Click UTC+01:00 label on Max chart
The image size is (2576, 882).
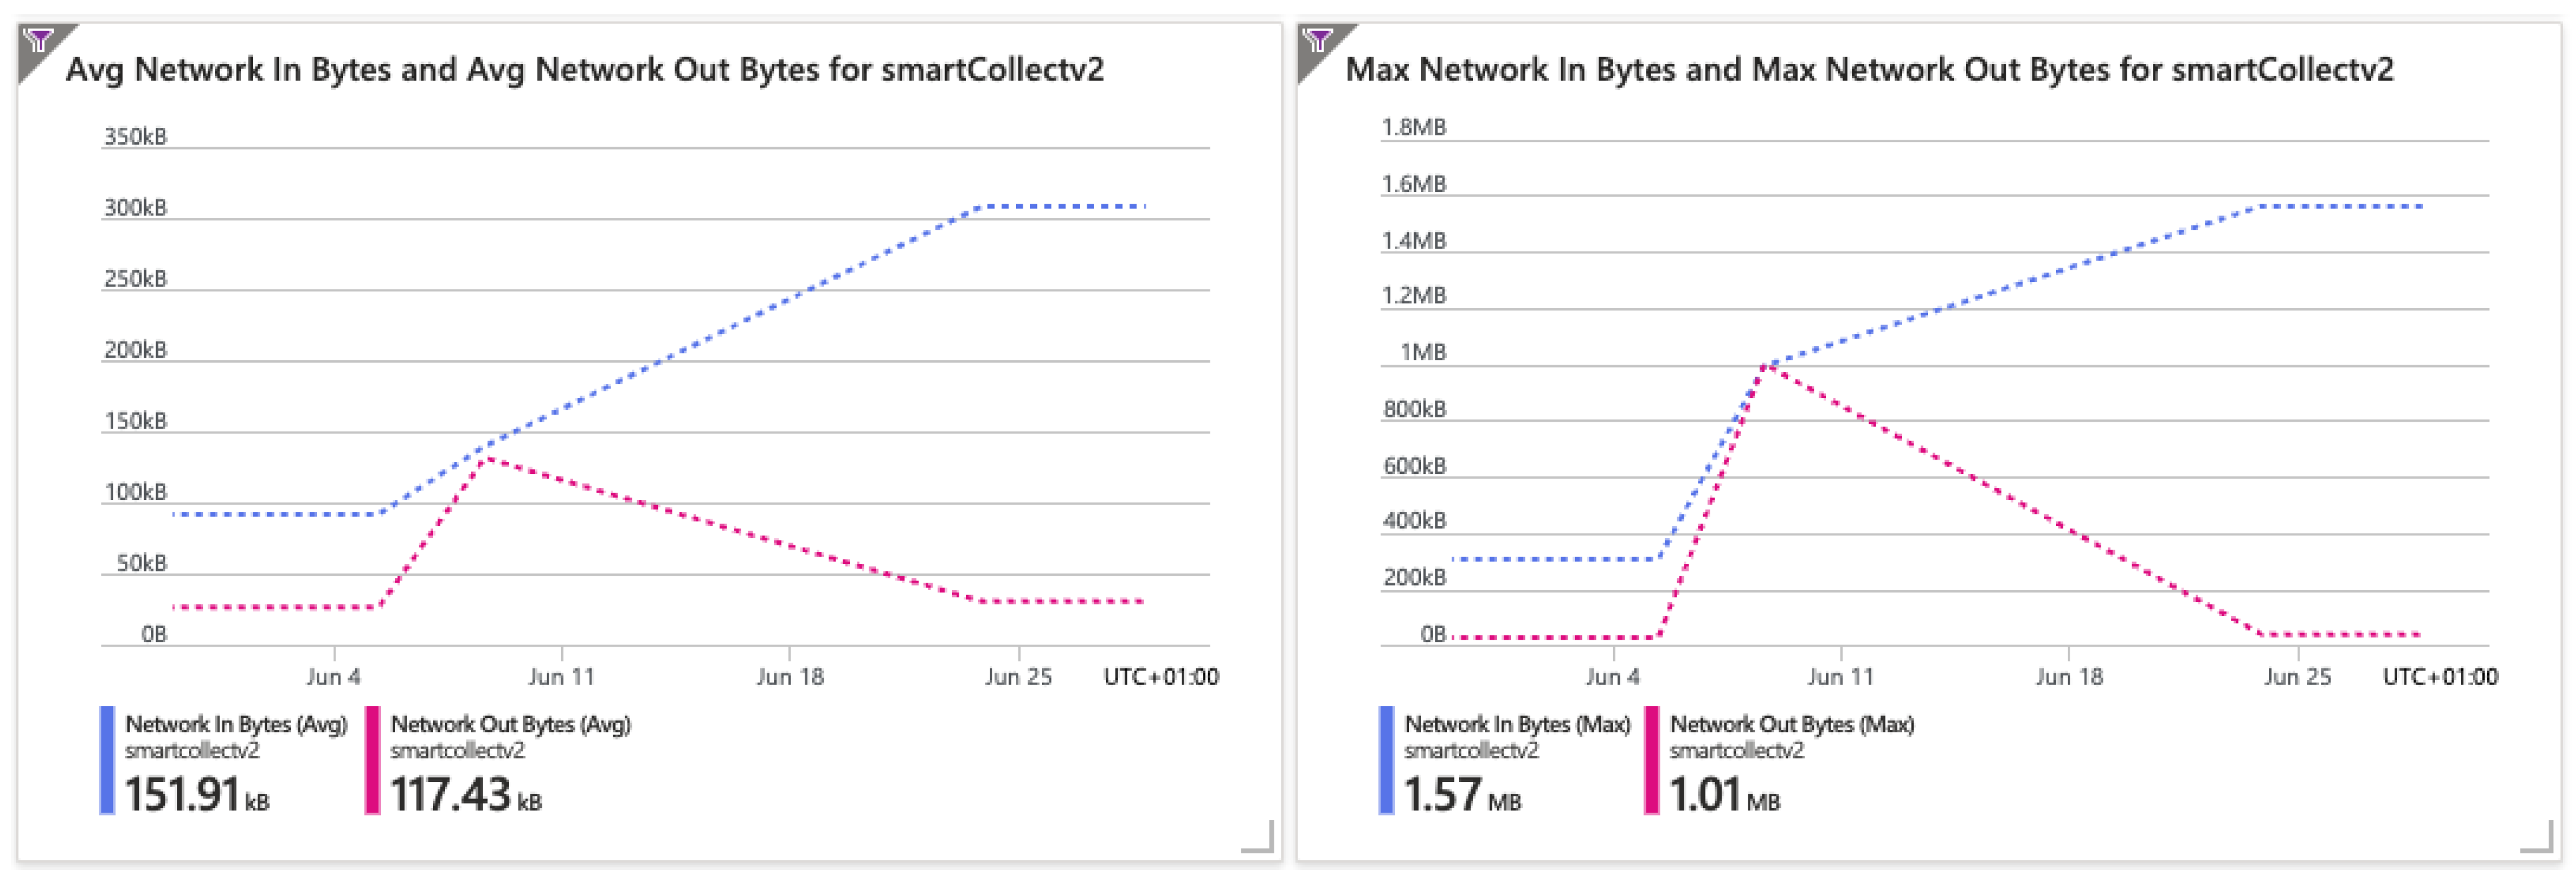[2440, 677]
